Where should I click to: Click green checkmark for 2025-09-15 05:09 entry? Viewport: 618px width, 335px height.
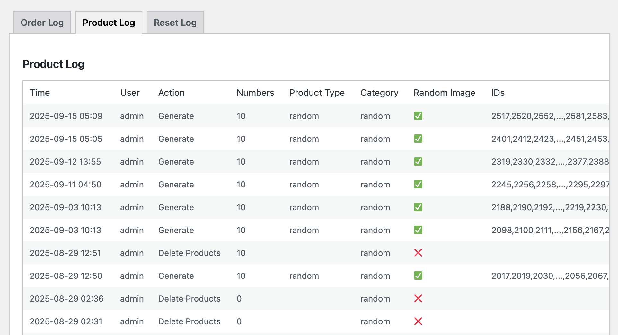[x=418, y=116]
